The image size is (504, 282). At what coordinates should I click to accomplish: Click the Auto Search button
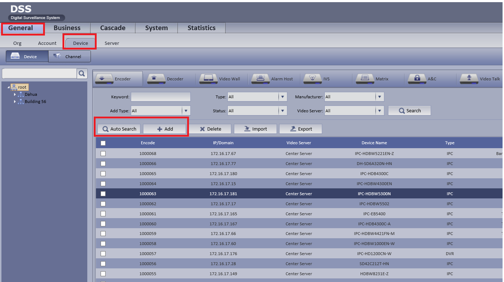(x=119, y=129)
